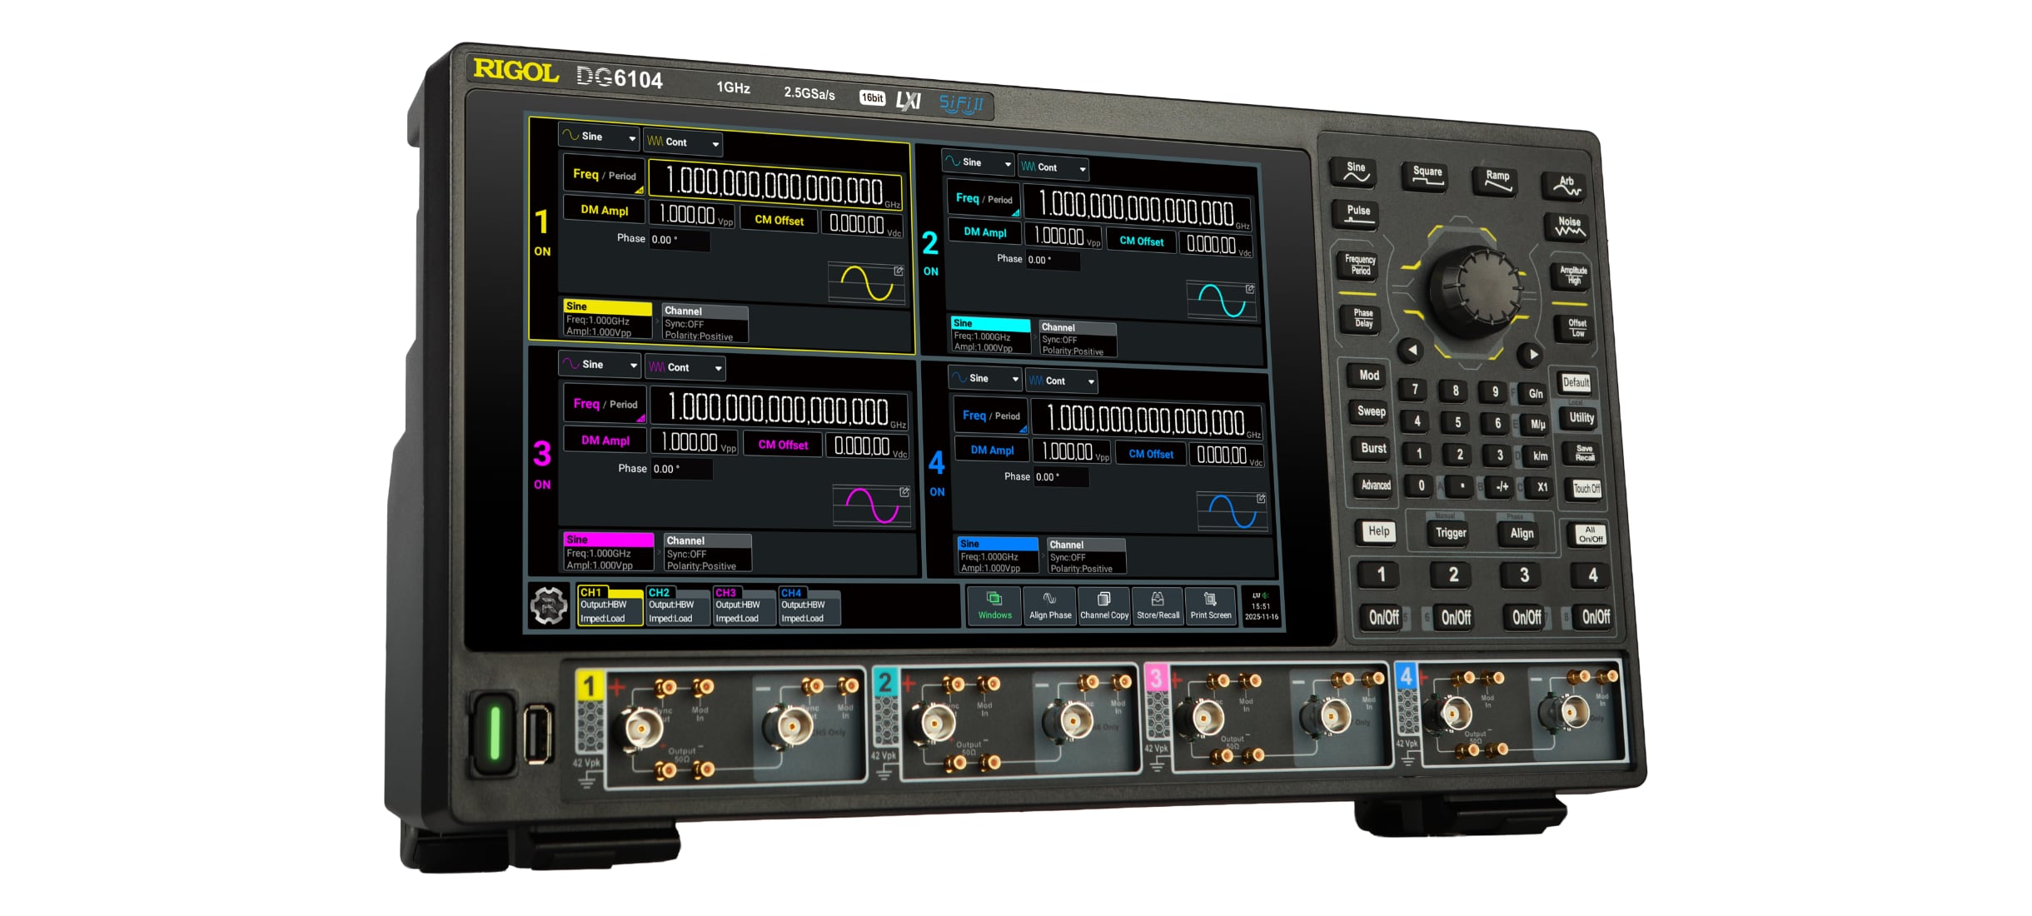Open channel 4 Sine waveform dropdown
This screenshot has height=916, width=2032.
click(985, 378)
